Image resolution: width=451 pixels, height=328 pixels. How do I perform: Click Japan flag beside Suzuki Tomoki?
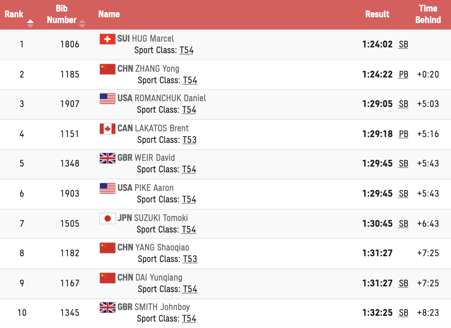(x=107, y=218)
